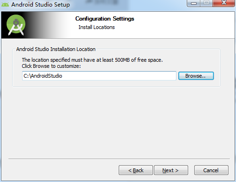Click the installation location group box frame

point(116,68)
